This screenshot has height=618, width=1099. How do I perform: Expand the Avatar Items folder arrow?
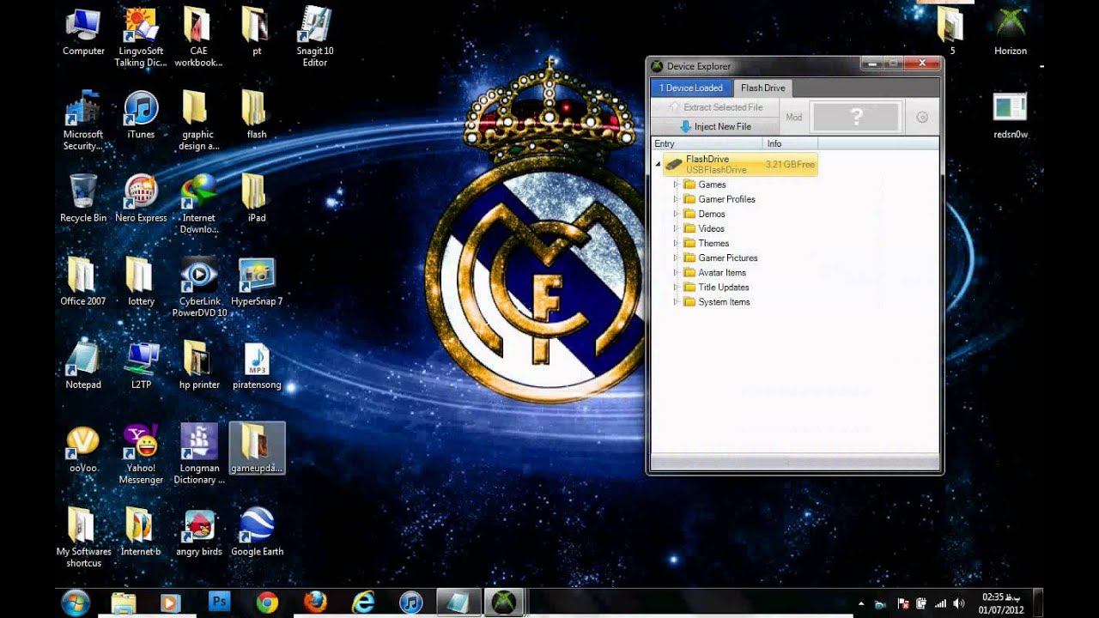coord(676,272)
